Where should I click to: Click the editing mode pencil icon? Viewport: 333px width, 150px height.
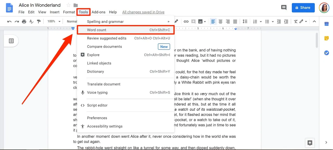coord(301,21)
